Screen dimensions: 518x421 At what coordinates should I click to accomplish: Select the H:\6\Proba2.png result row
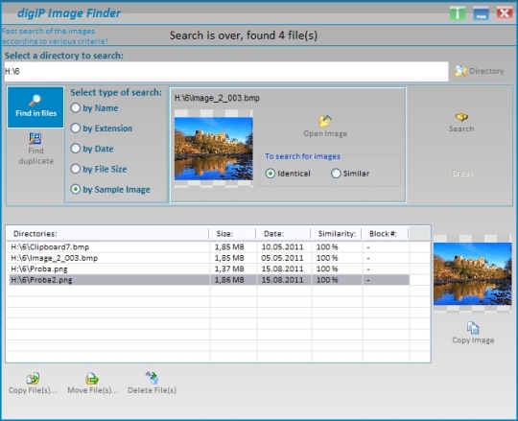209,280
